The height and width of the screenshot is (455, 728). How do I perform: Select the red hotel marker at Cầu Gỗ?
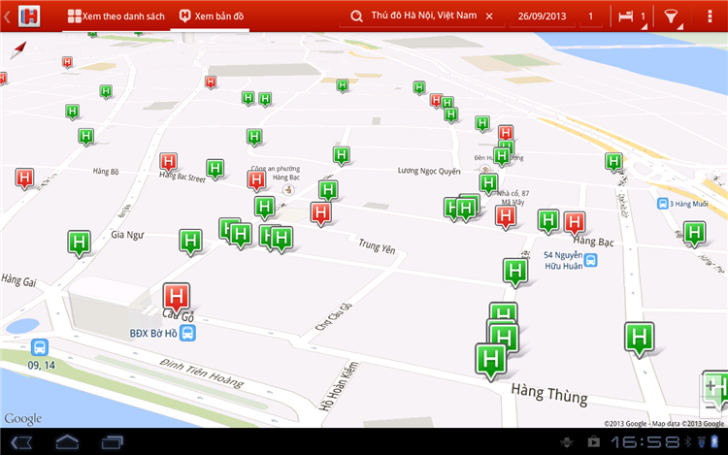point(176,296)
